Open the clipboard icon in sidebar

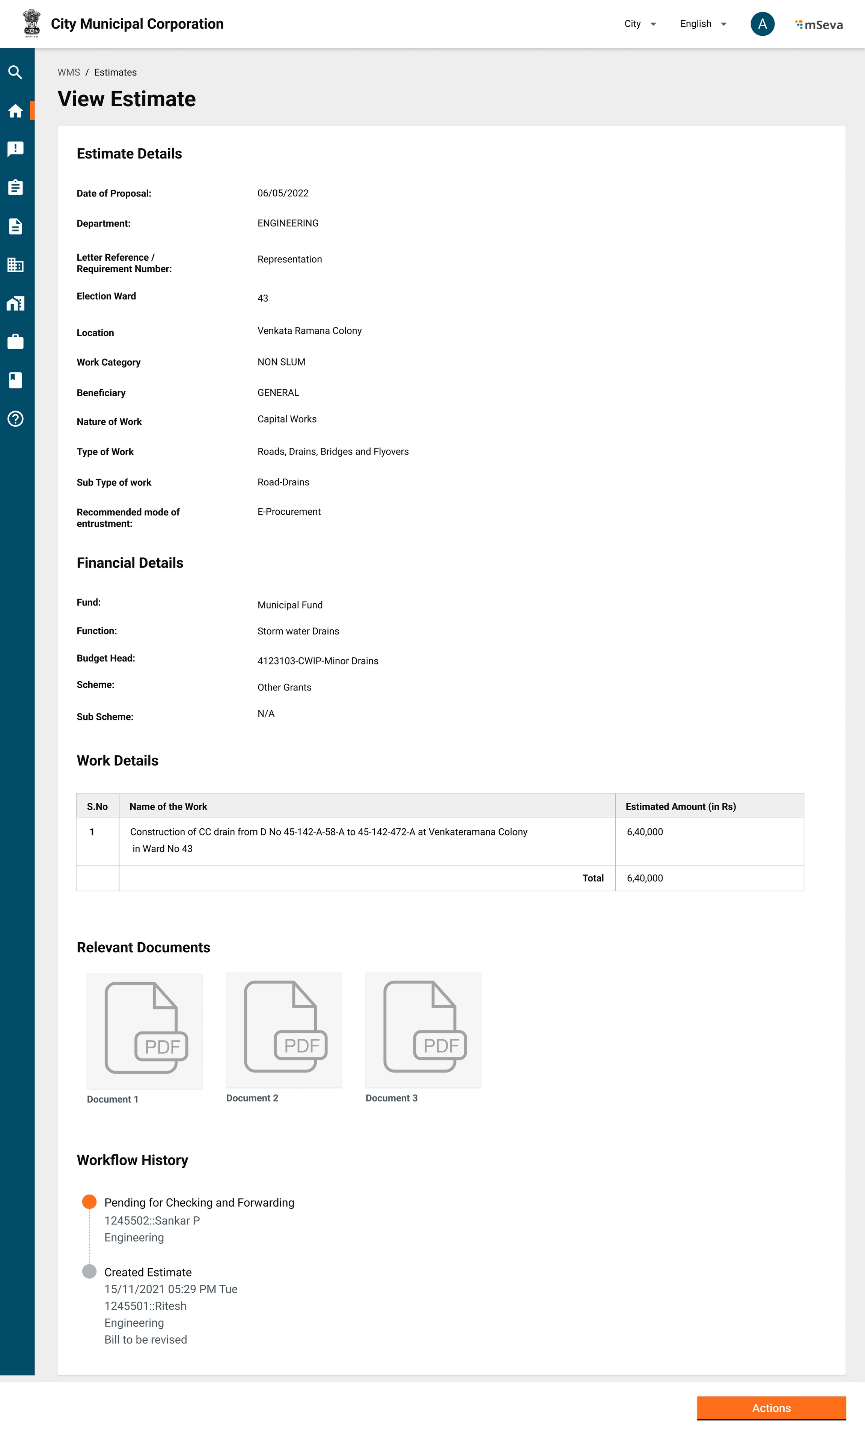(16, 187)
